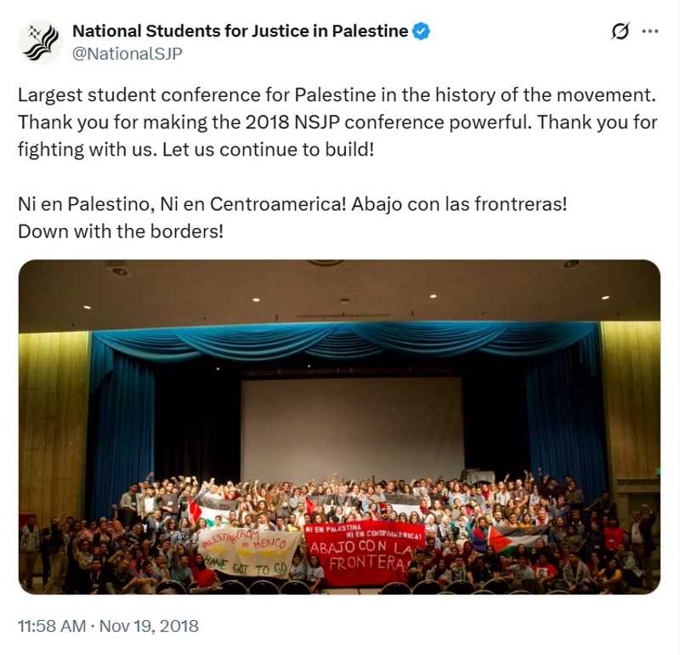Image resolution: width=680 pixels, height=655 pixels.
Task: Click the 'Down with the borders!' line
Action: (121, 231)
